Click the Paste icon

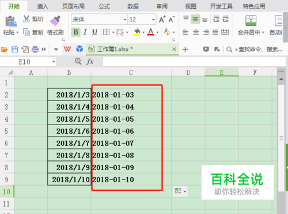click(x=10, y=21)
